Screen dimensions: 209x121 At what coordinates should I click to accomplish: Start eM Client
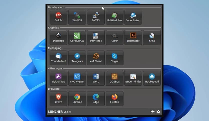(96, 58)
